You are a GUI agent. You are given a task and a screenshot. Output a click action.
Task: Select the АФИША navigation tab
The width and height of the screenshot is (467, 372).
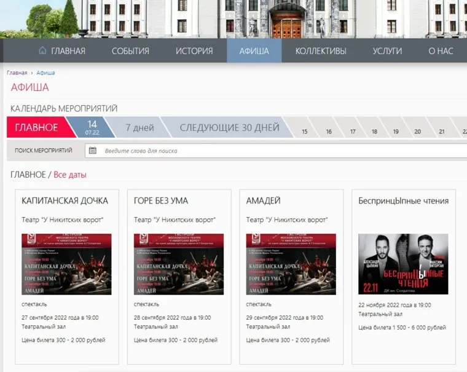[254, 51]
